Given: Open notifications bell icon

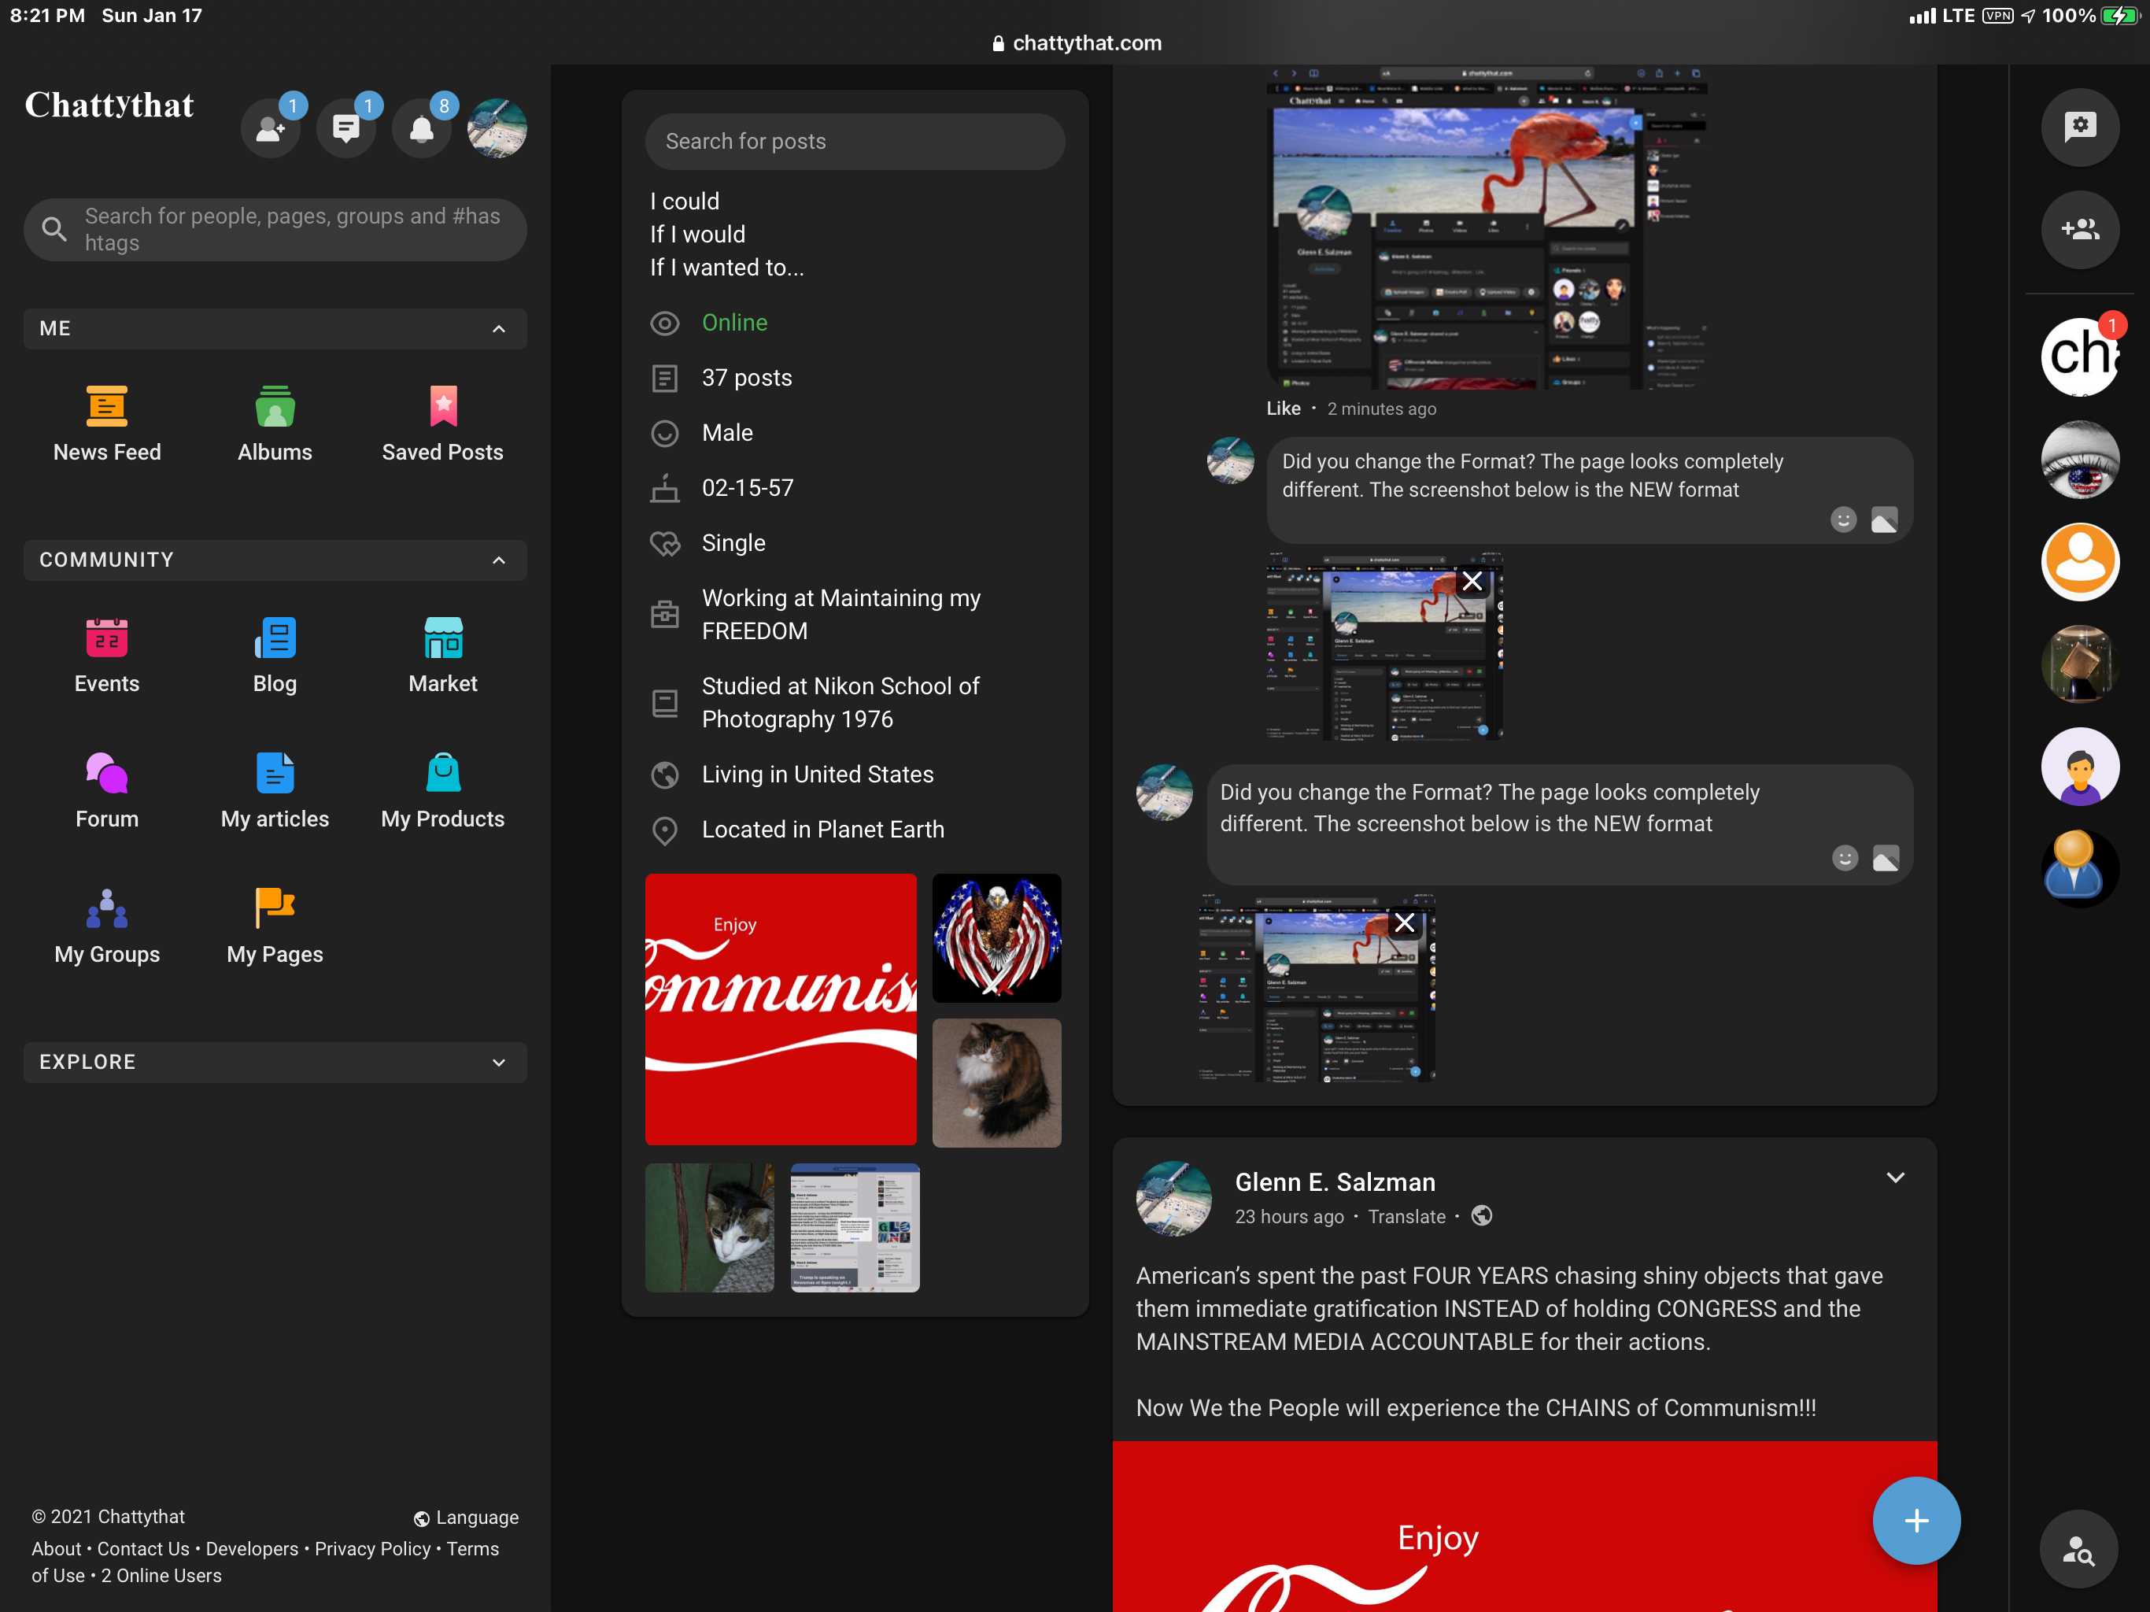Looking at the screenshot, I should (x=422, y=128).
